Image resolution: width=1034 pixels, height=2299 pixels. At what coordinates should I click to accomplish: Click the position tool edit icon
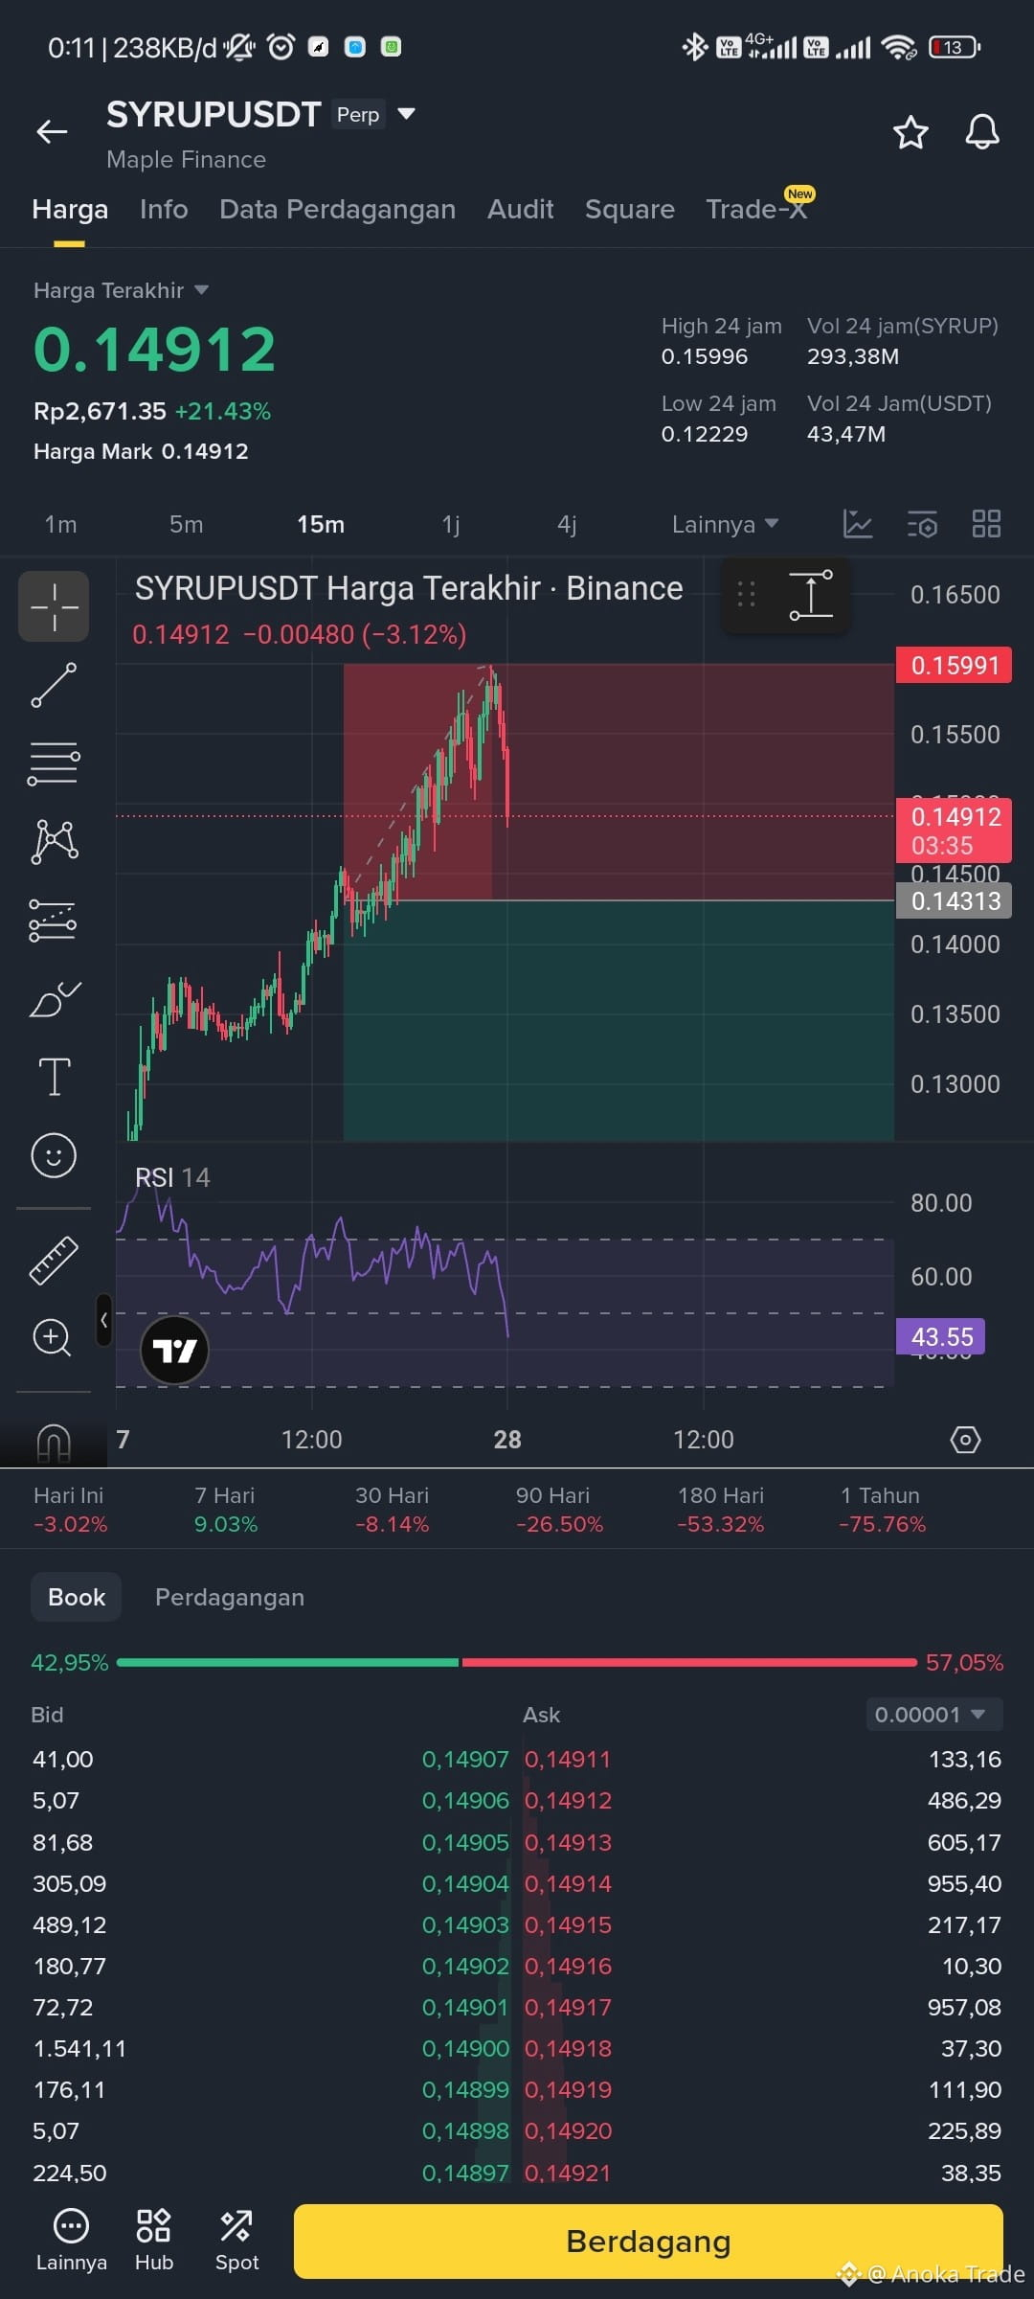coord(811,595)
